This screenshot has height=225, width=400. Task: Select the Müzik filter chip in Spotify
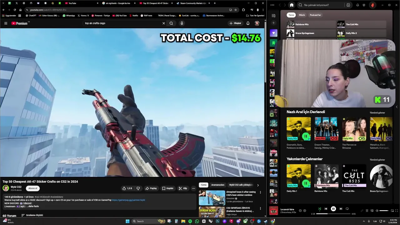pyautogui.click(x=302, y=15)
